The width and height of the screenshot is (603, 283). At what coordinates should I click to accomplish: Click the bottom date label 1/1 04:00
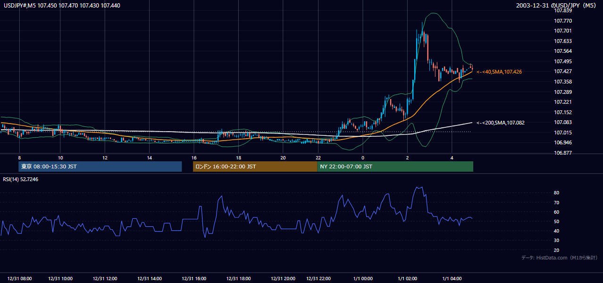pos(452,279)
